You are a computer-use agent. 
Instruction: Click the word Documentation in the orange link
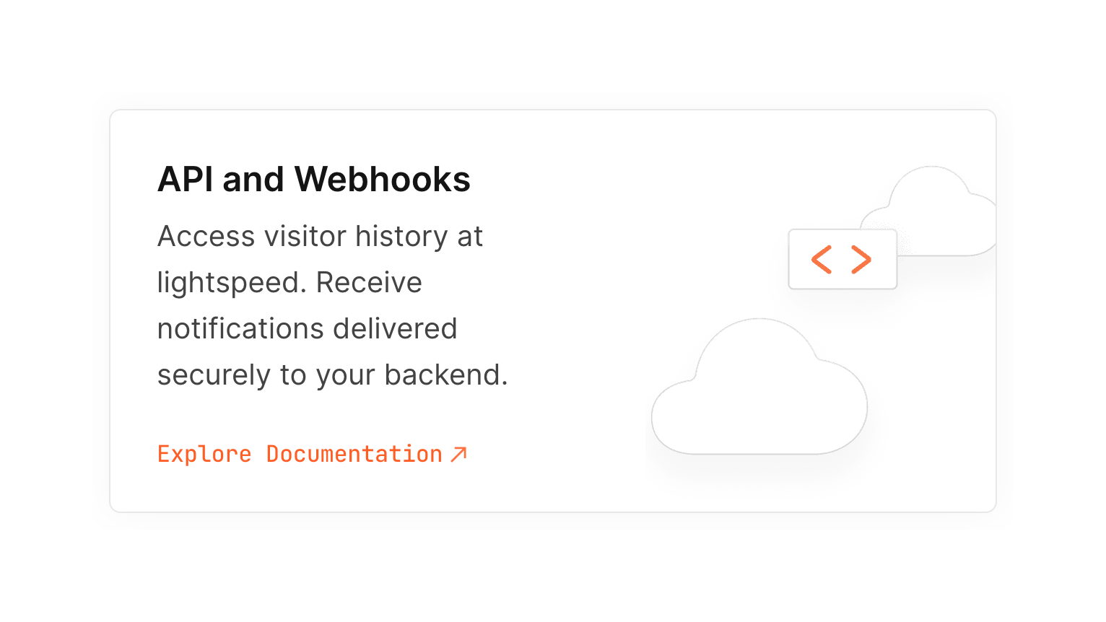[x=354, y=454]
